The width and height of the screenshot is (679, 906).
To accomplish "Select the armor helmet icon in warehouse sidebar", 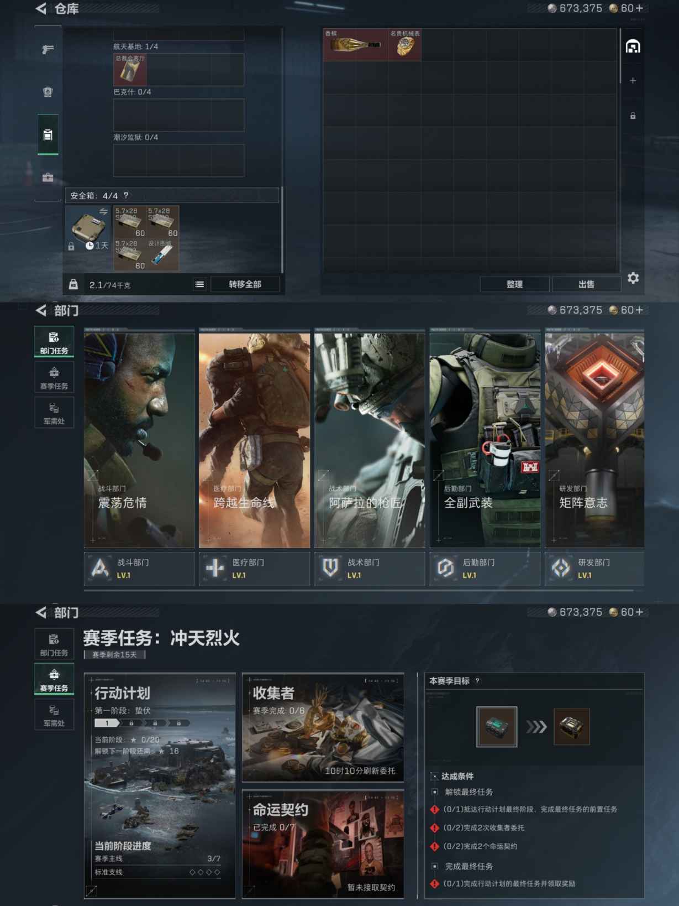I will (x=48, y=92).
